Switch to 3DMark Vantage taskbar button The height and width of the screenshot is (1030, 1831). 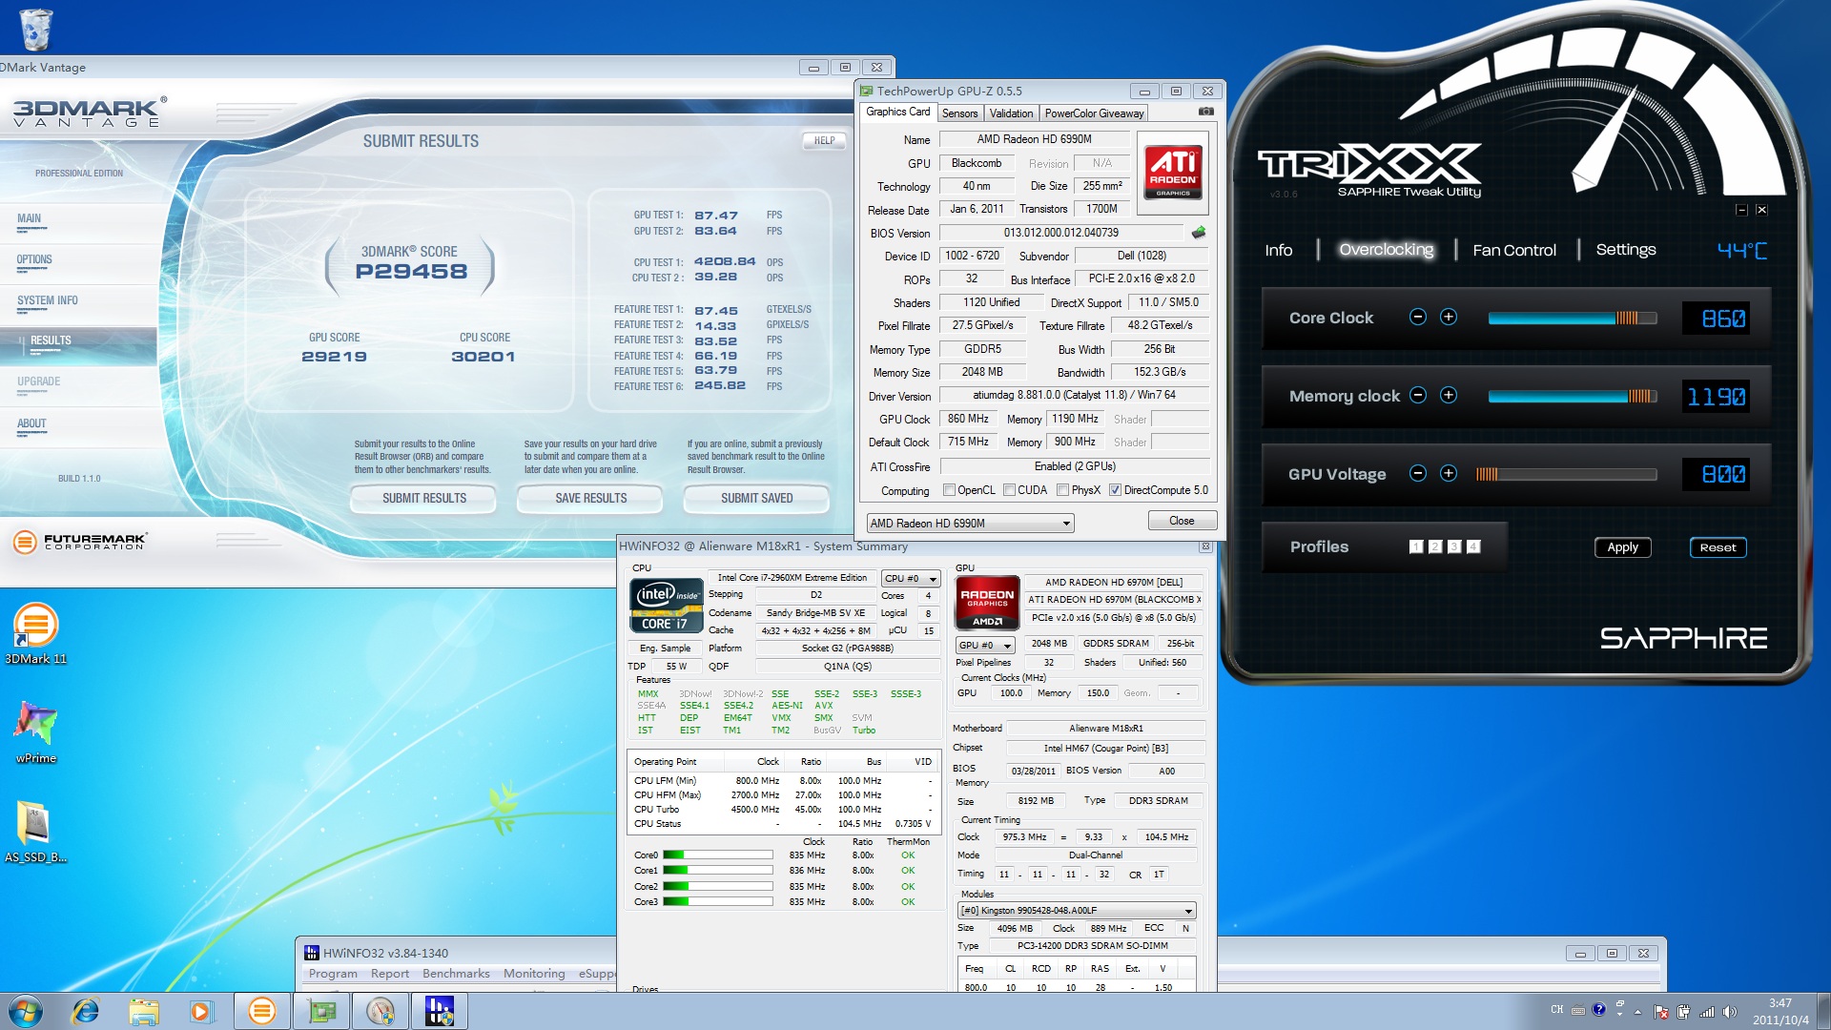point(261,1011)
